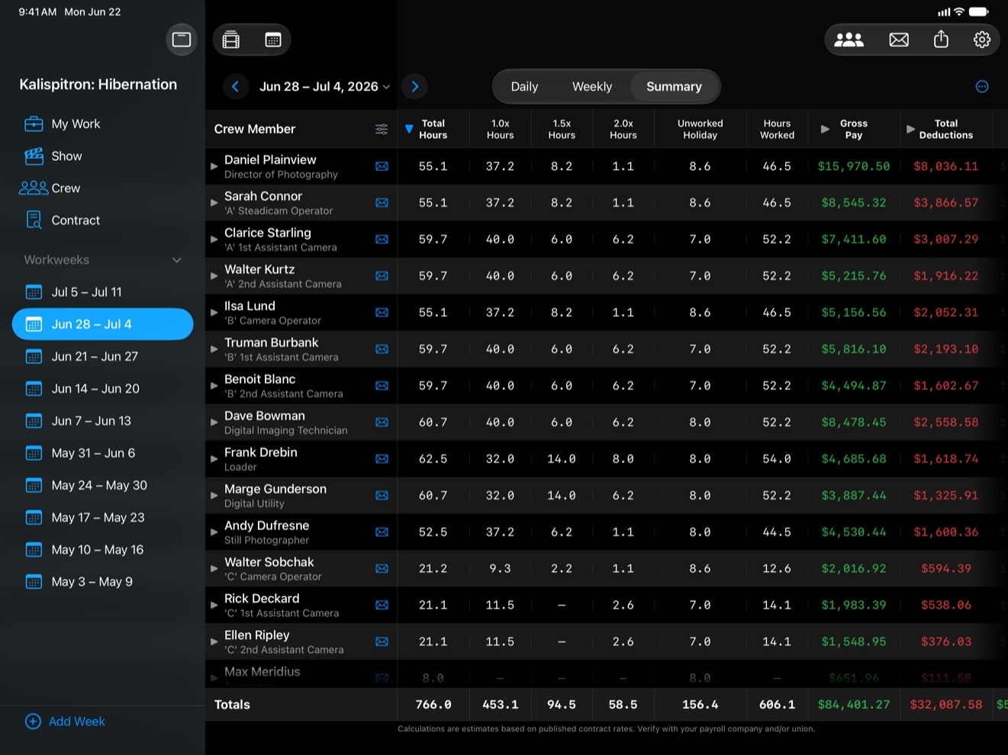
Task: Toggle the sidebar panel icon
Action: click(182, 40)
